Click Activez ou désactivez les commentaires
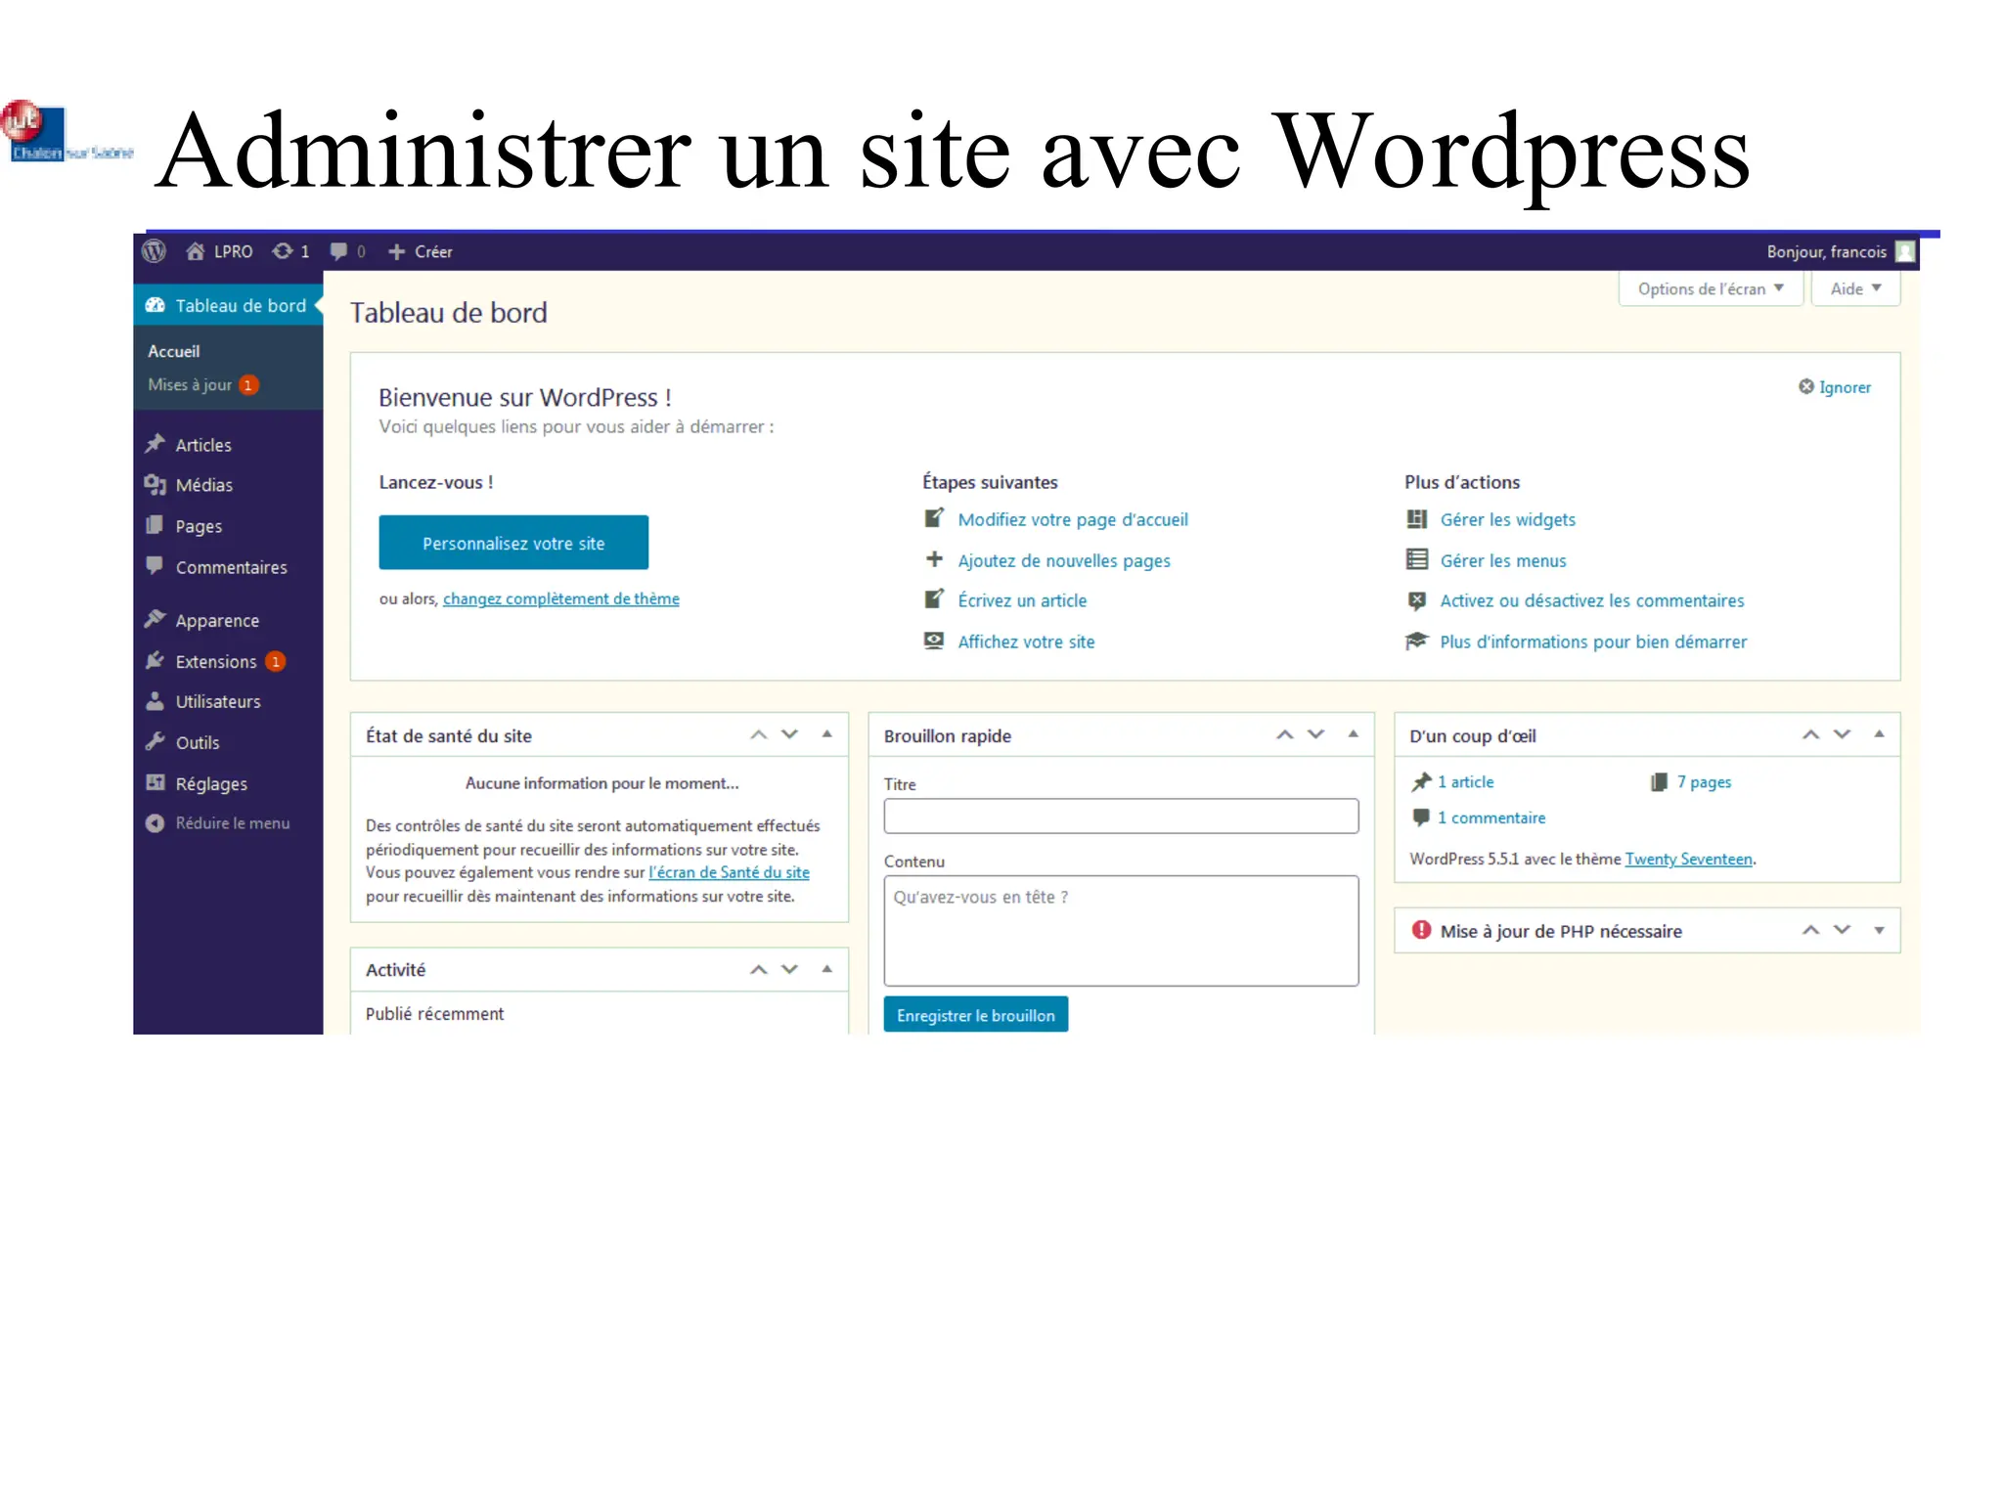 point(1592,600)
